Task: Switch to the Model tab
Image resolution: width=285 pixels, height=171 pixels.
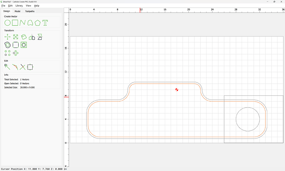Action: (x=17, y=11)
